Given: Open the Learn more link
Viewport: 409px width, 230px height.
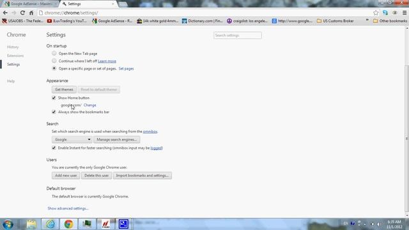Looking at the screenshot, I should point(107,61).
